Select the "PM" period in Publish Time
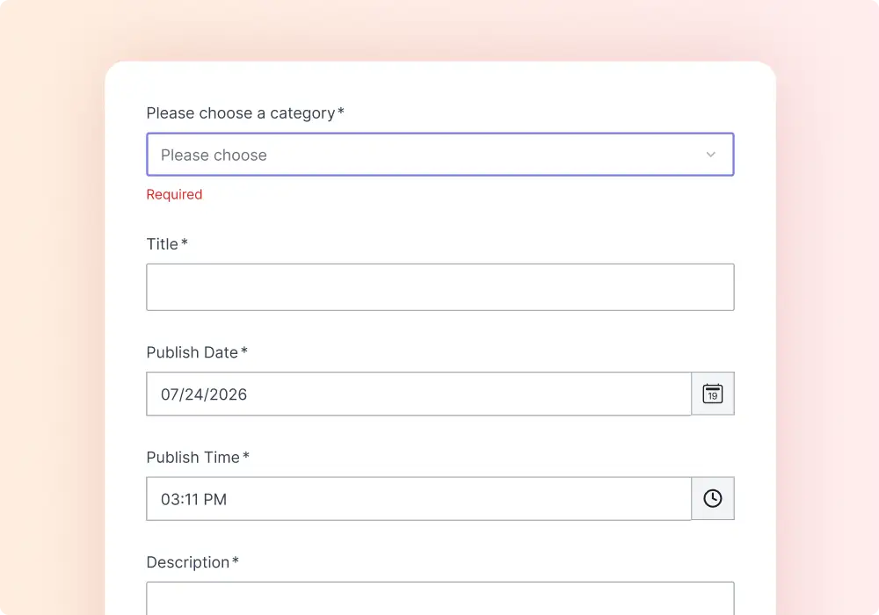 (214, 499)
